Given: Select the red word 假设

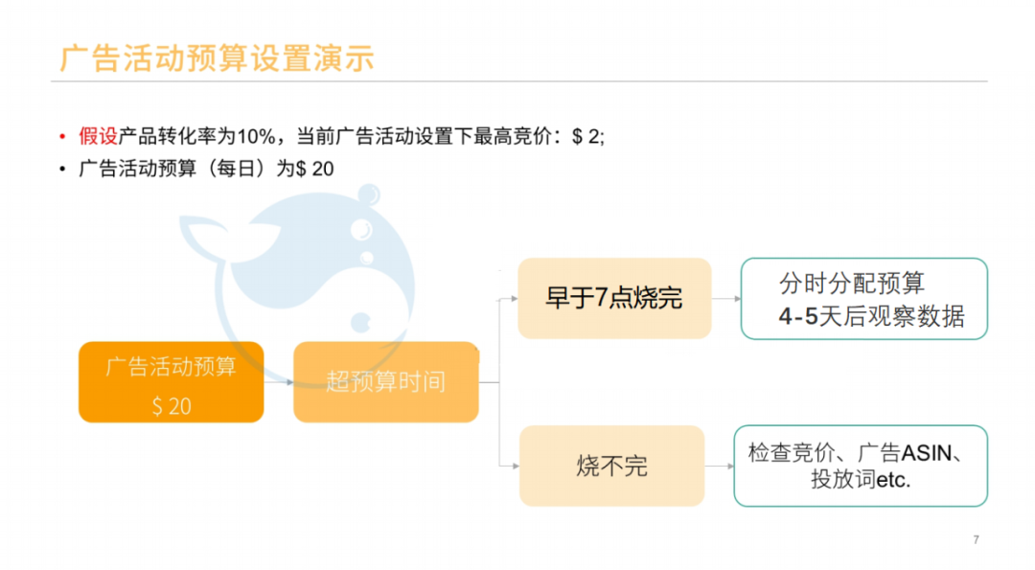Looking at the screenshot, I should click(98, 136).
